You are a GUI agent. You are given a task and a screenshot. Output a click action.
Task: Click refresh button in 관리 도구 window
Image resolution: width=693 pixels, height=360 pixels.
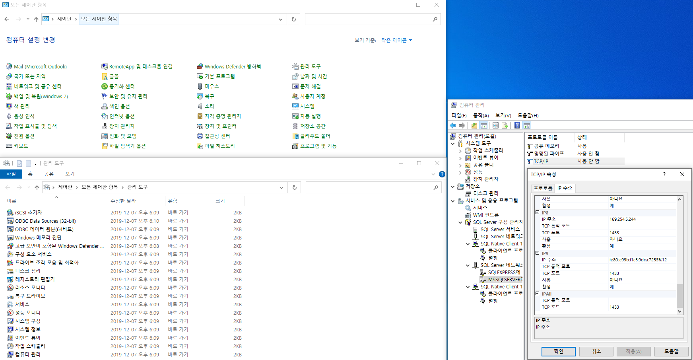pos(295,187)
